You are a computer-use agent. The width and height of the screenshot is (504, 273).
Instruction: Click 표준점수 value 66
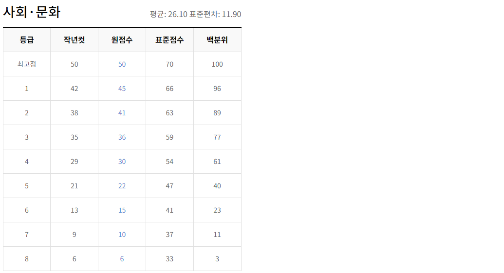(x=169, y=89)
